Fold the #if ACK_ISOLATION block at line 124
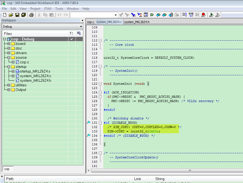This screenshot has width=243, height=183. click(100, 92)
